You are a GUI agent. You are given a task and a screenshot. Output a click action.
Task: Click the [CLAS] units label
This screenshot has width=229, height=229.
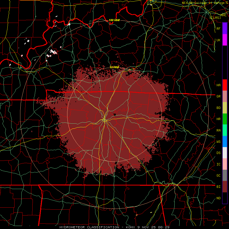[x=215, y=18]
